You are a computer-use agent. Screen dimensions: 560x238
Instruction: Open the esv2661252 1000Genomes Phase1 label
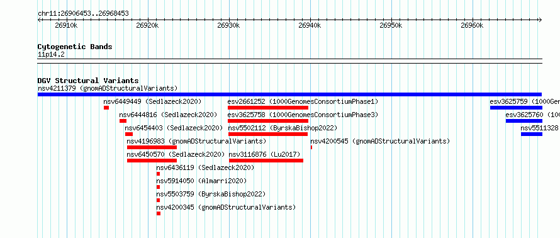point(303,101)
